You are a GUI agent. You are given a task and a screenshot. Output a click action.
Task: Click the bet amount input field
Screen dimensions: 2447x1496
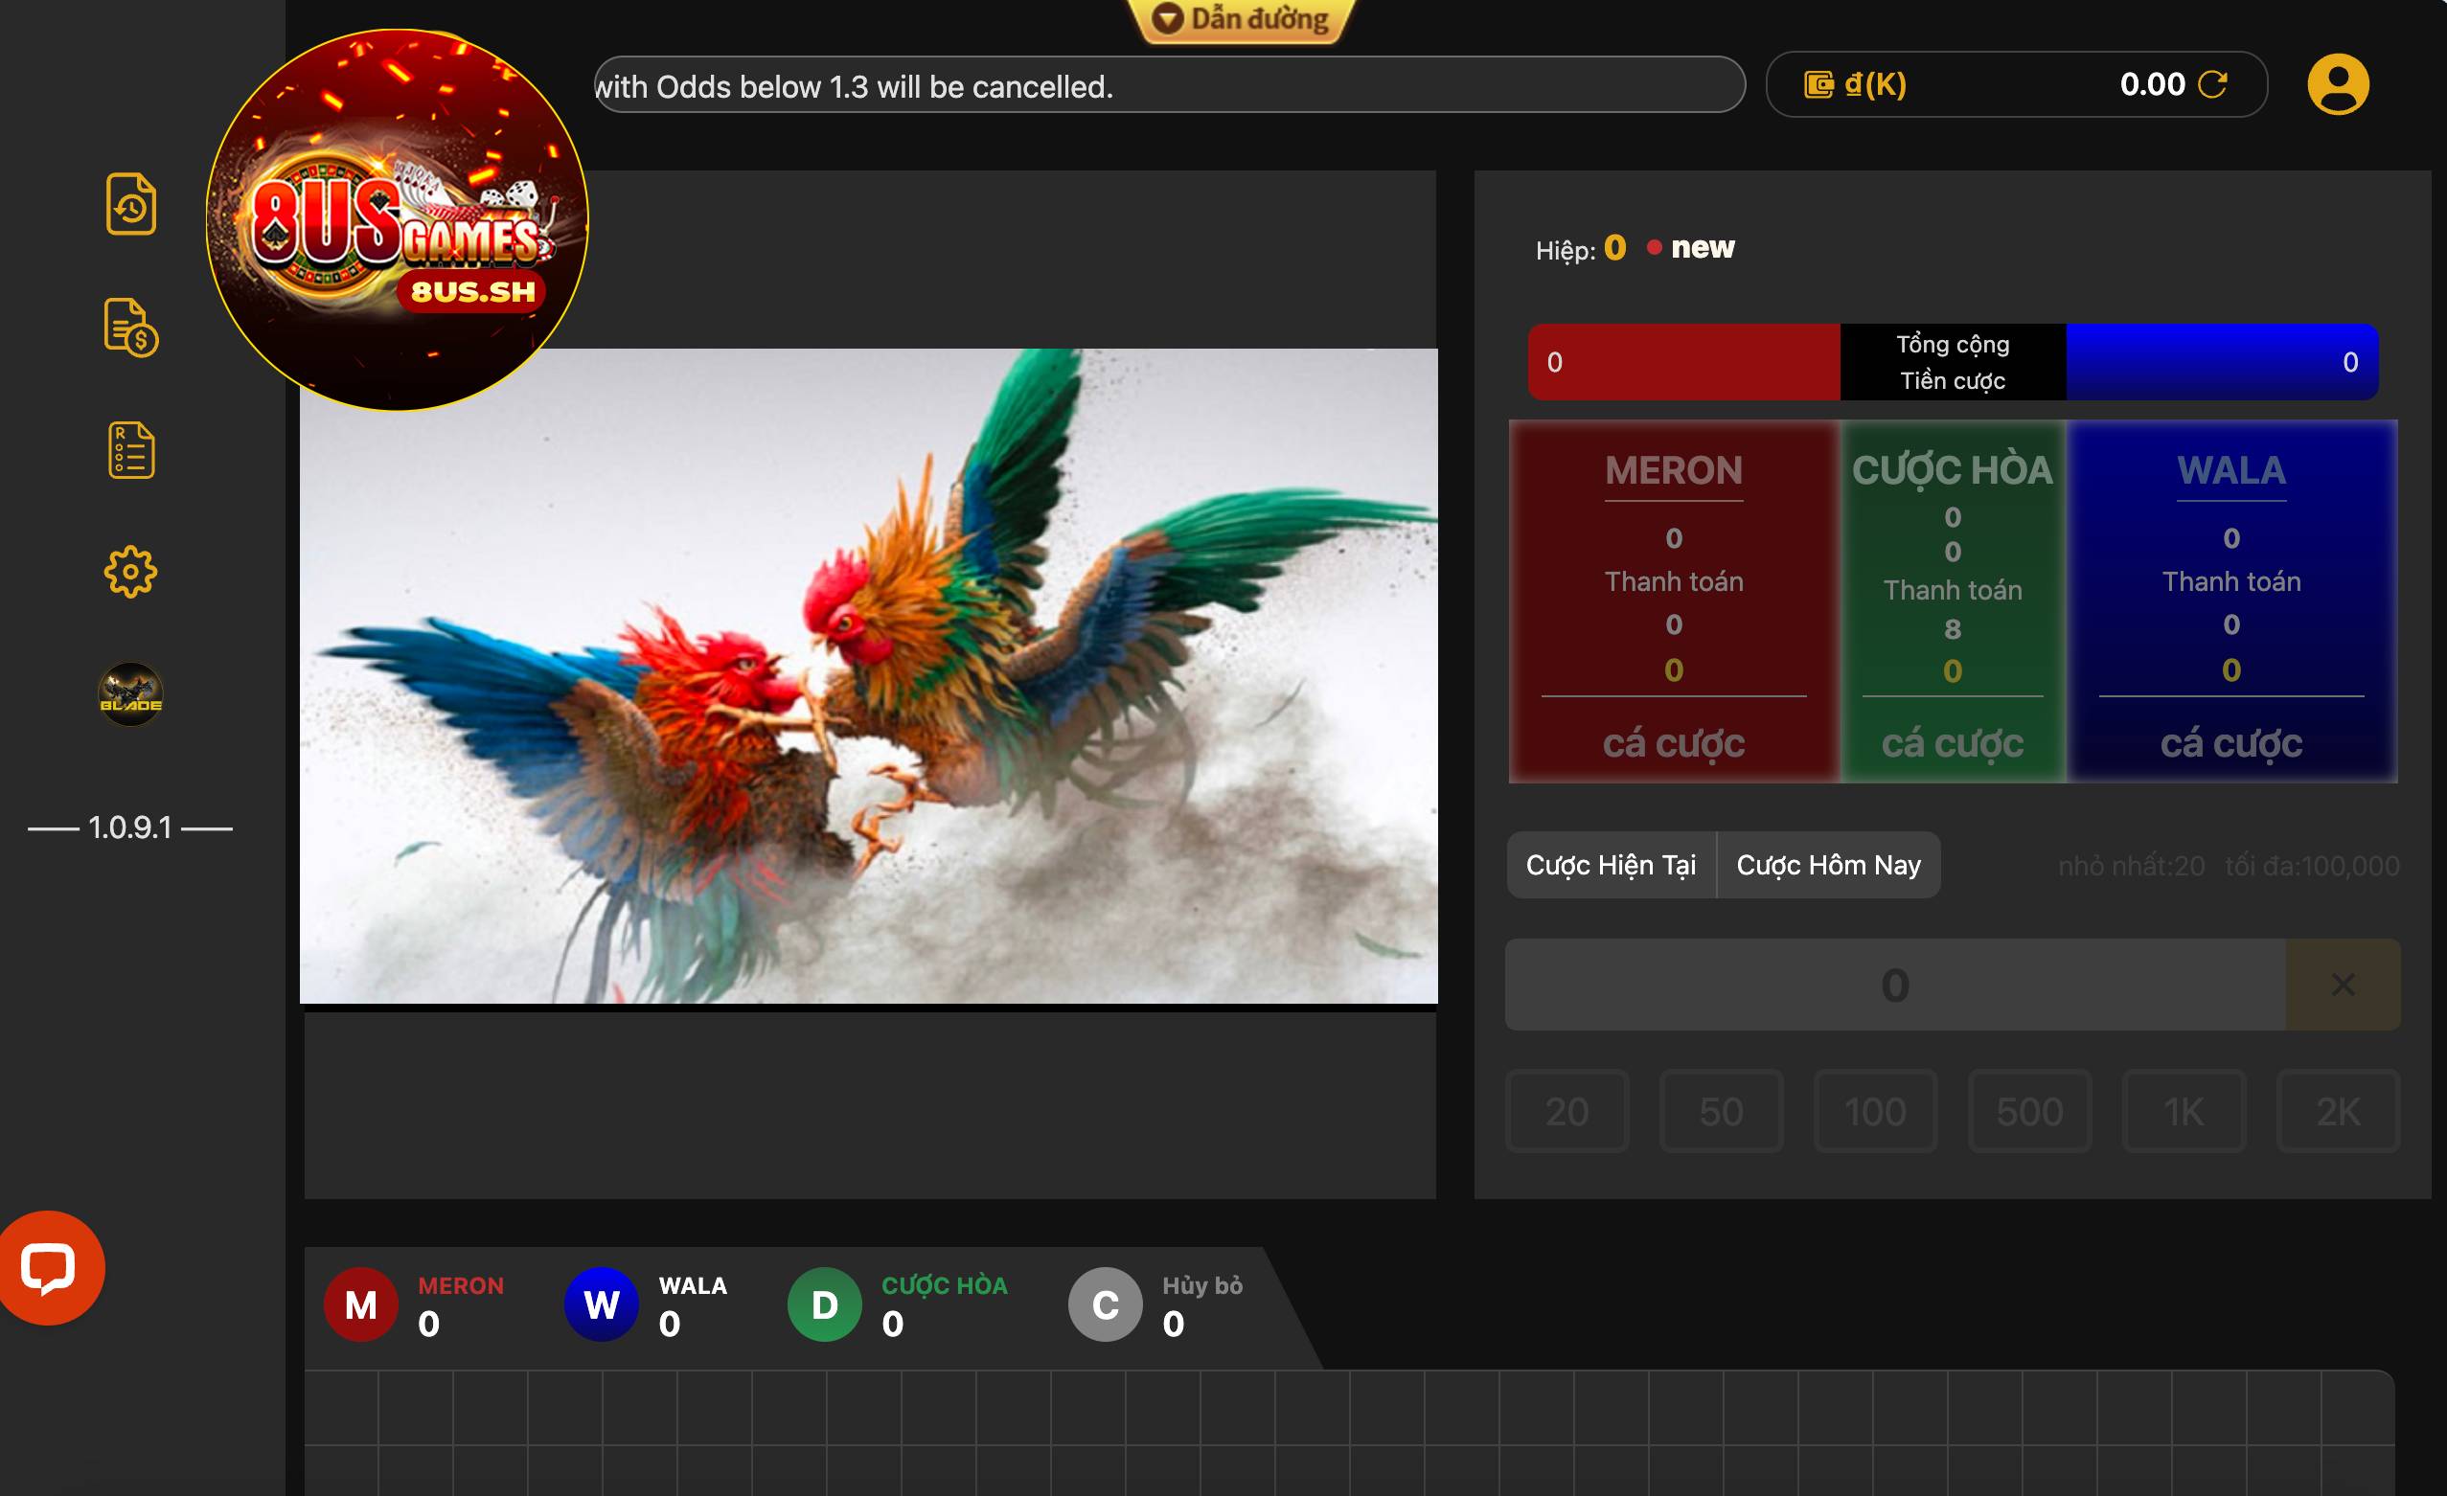click(1895, 985)
